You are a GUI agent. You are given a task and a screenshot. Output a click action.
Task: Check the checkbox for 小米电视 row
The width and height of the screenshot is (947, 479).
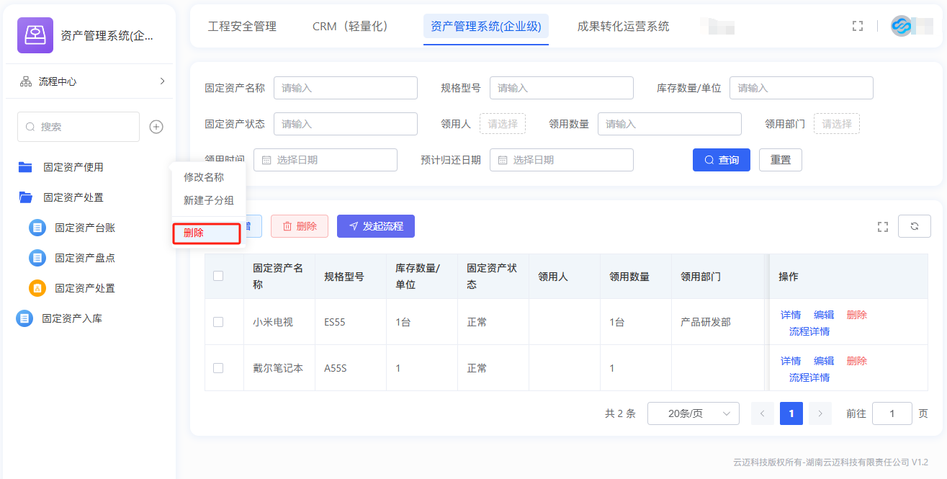pos(218,322)
